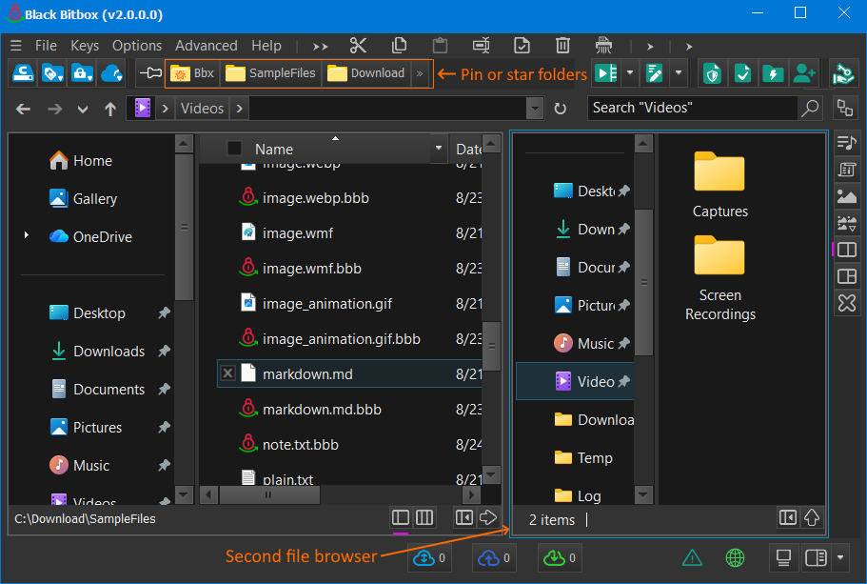Select Home in left navigation
The image size is (867, 584).
[x=81, y=161]
